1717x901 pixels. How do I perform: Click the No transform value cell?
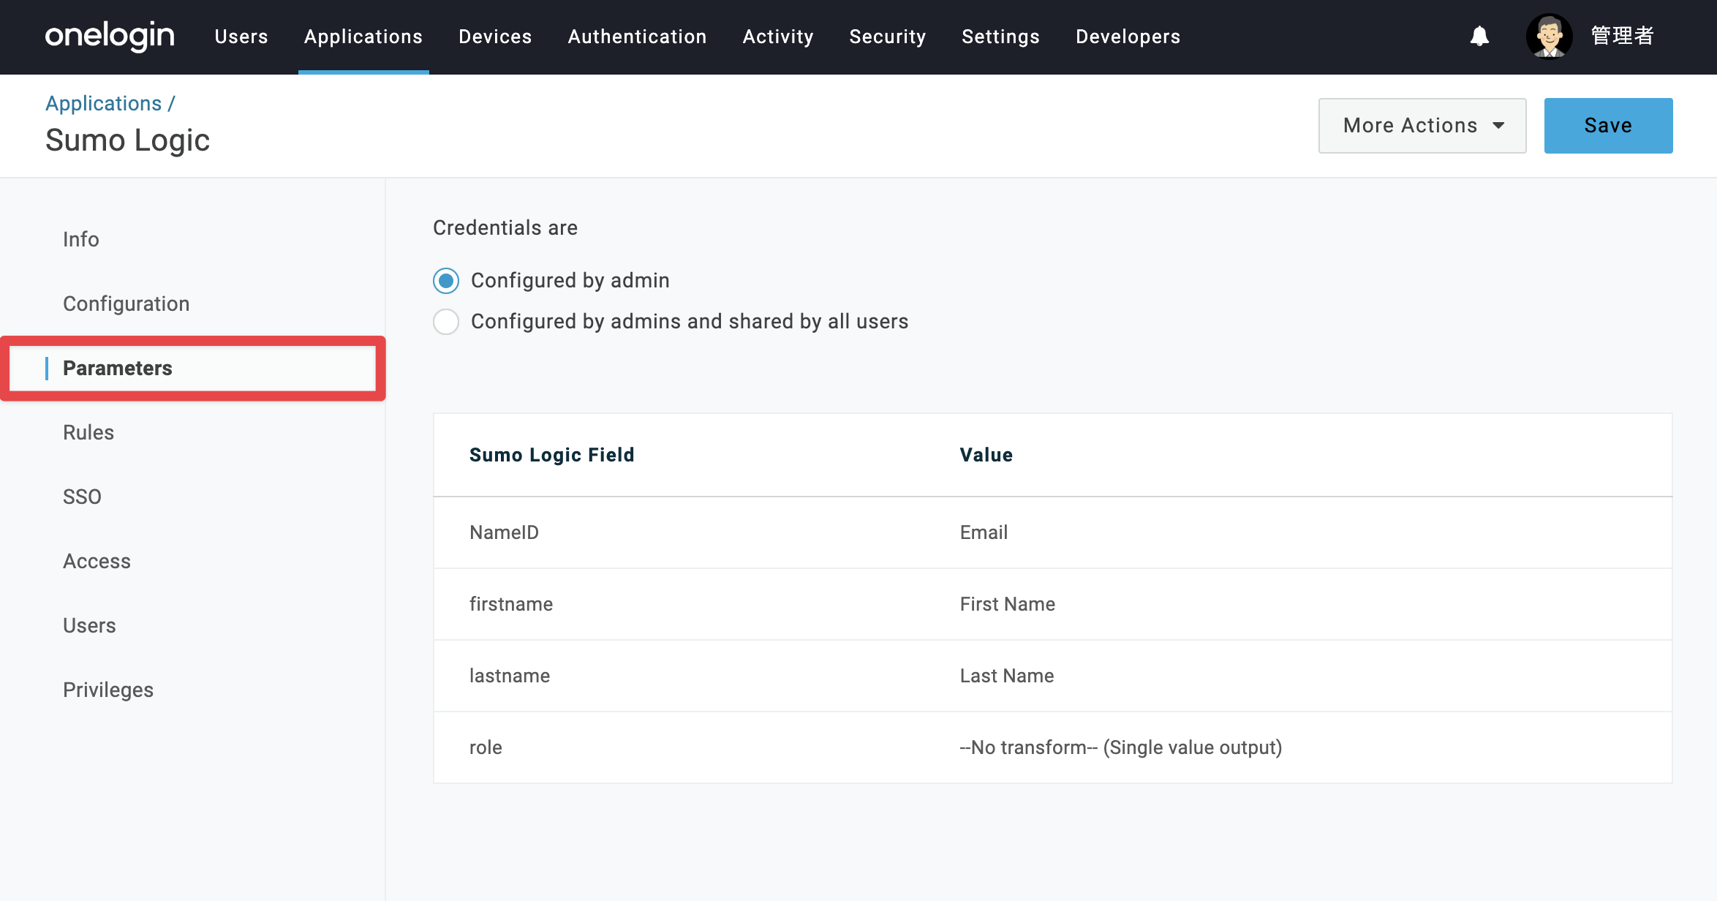(x=1121, y=747)
